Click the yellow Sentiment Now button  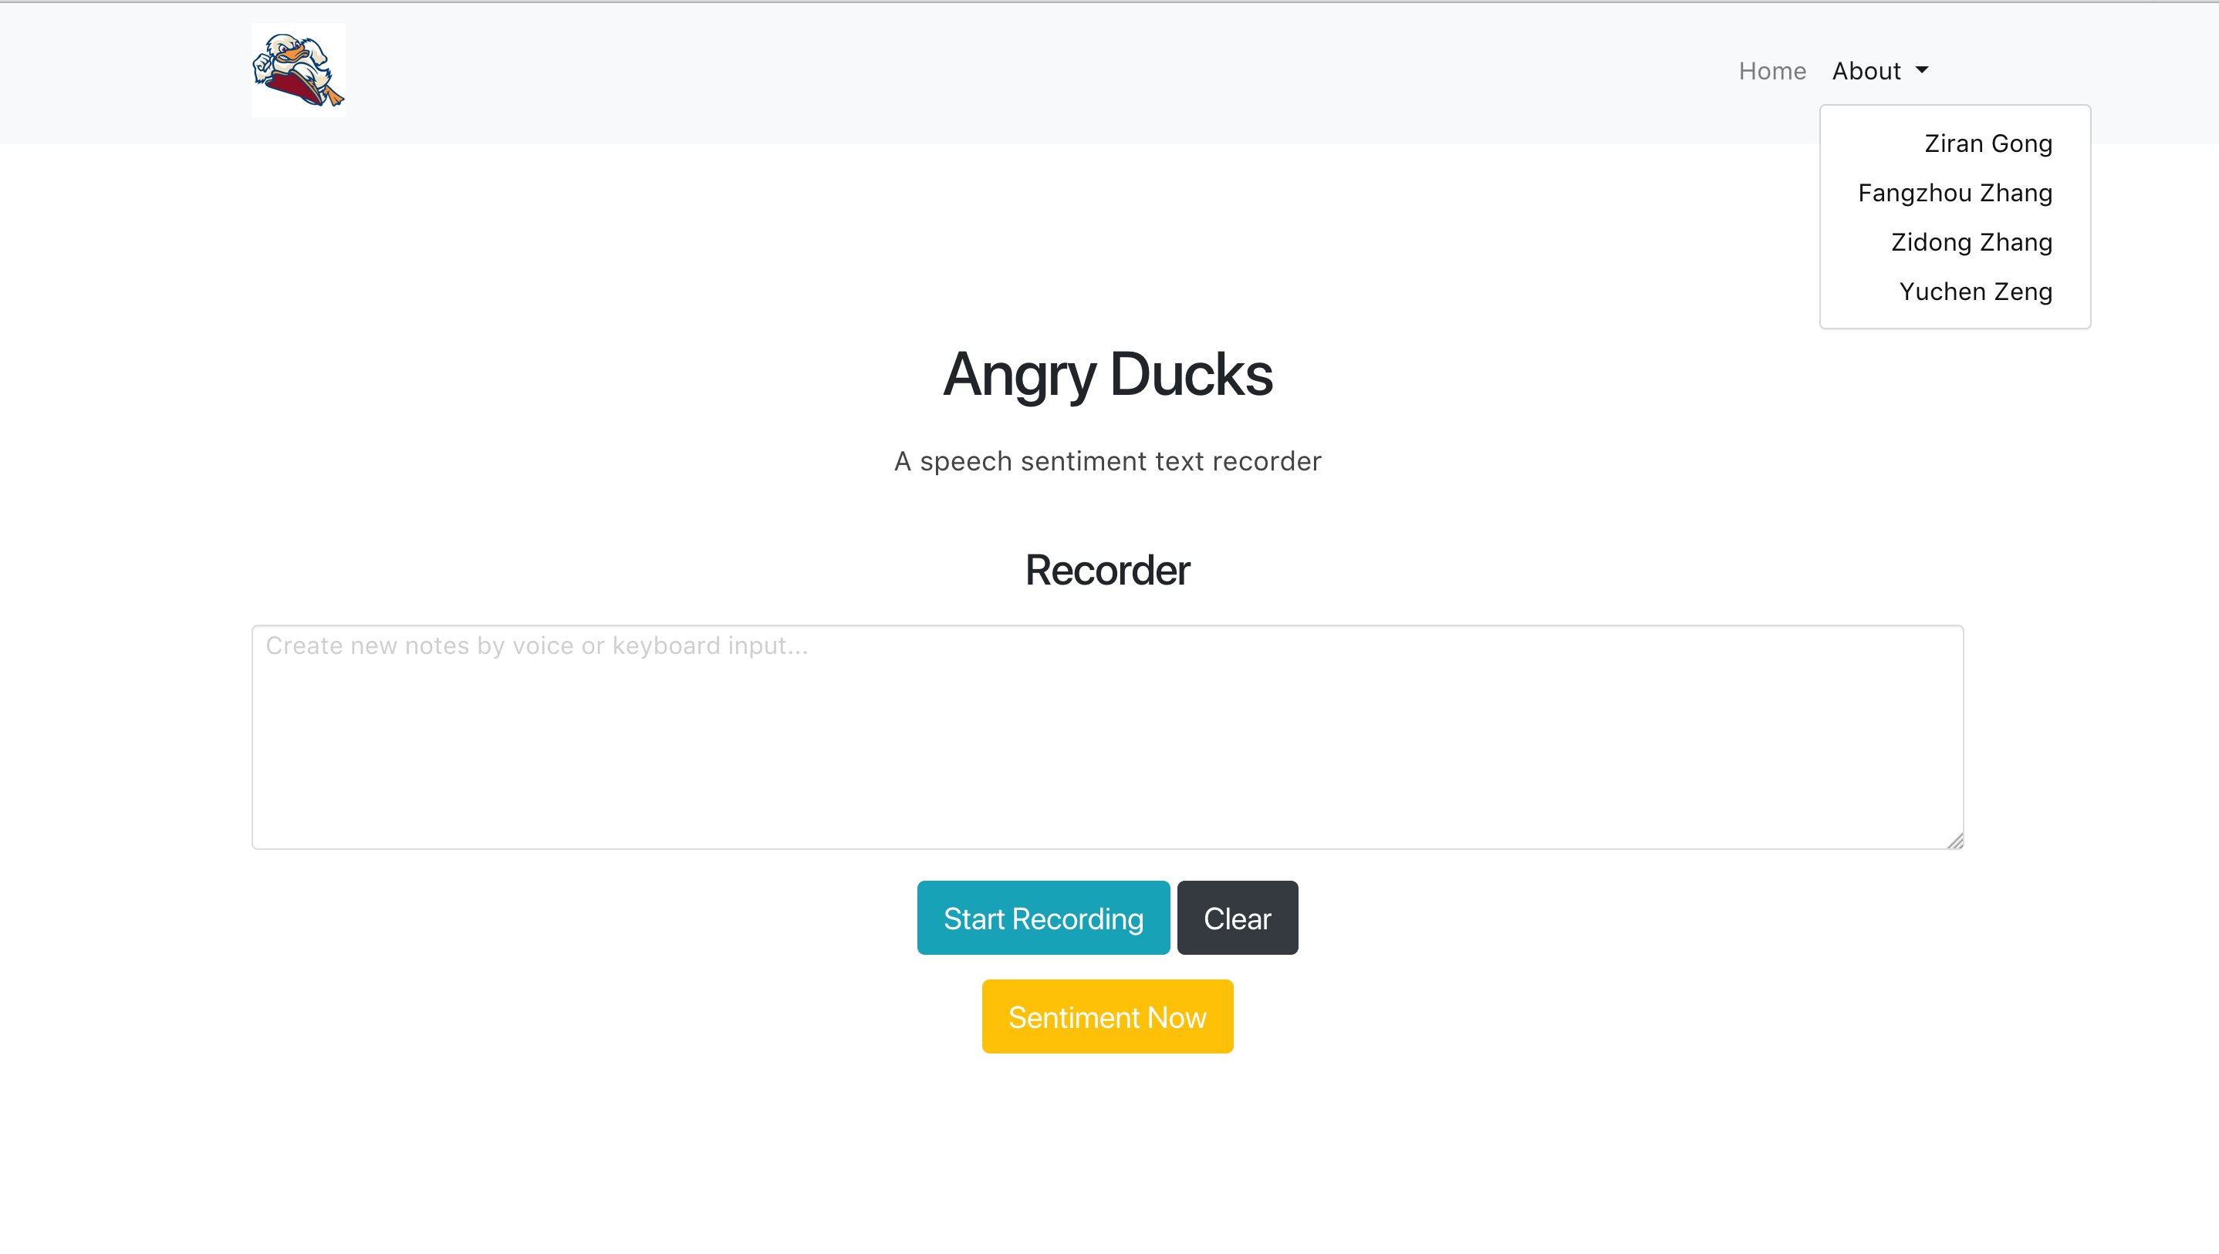1107,1017
